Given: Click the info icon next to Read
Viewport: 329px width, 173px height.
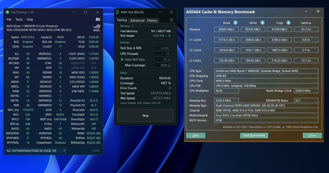Looking at the screenshot, I should [235, 23].
